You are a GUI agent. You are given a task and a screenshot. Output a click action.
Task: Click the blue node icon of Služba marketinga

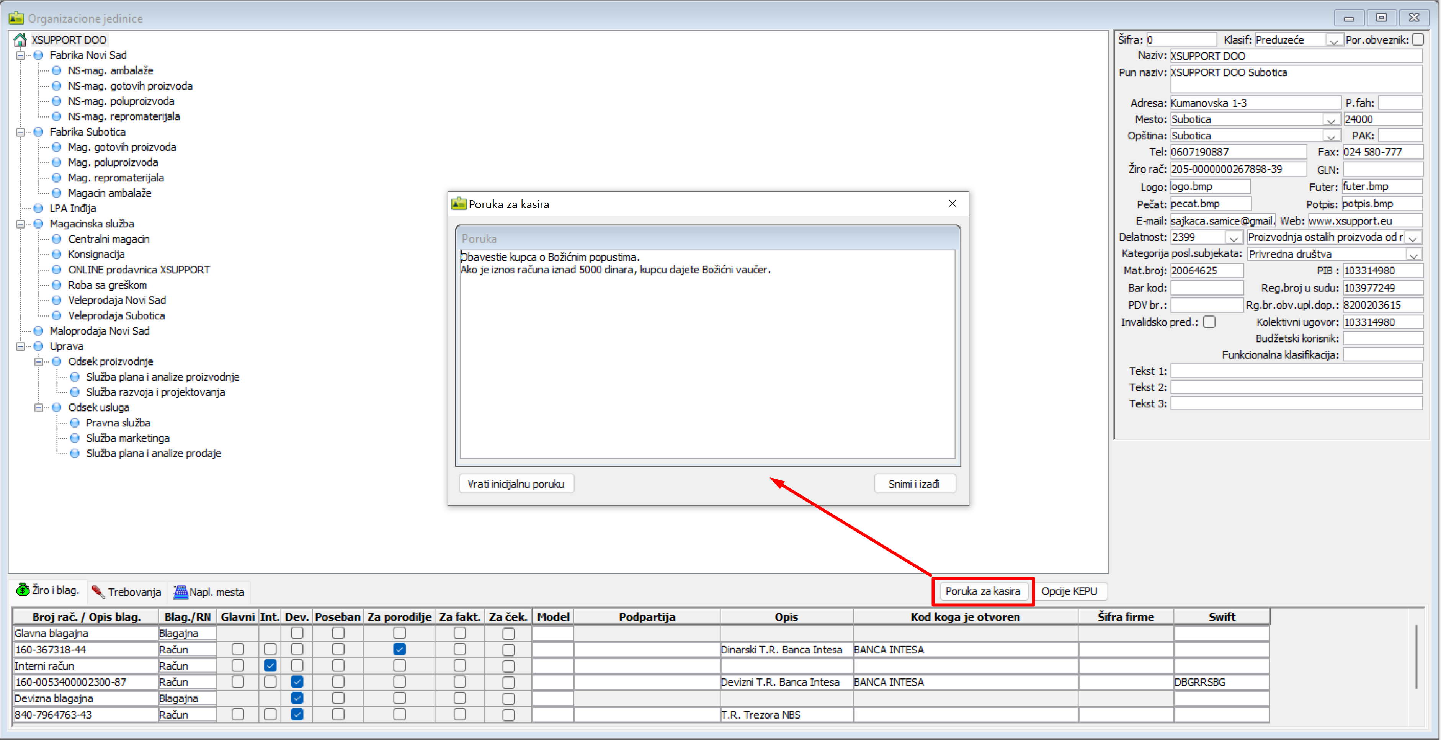point(74,438)
